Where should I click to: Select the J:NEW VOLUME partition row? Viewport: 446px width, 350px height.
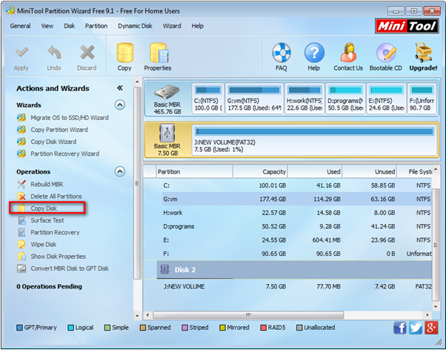pos(287,286)
